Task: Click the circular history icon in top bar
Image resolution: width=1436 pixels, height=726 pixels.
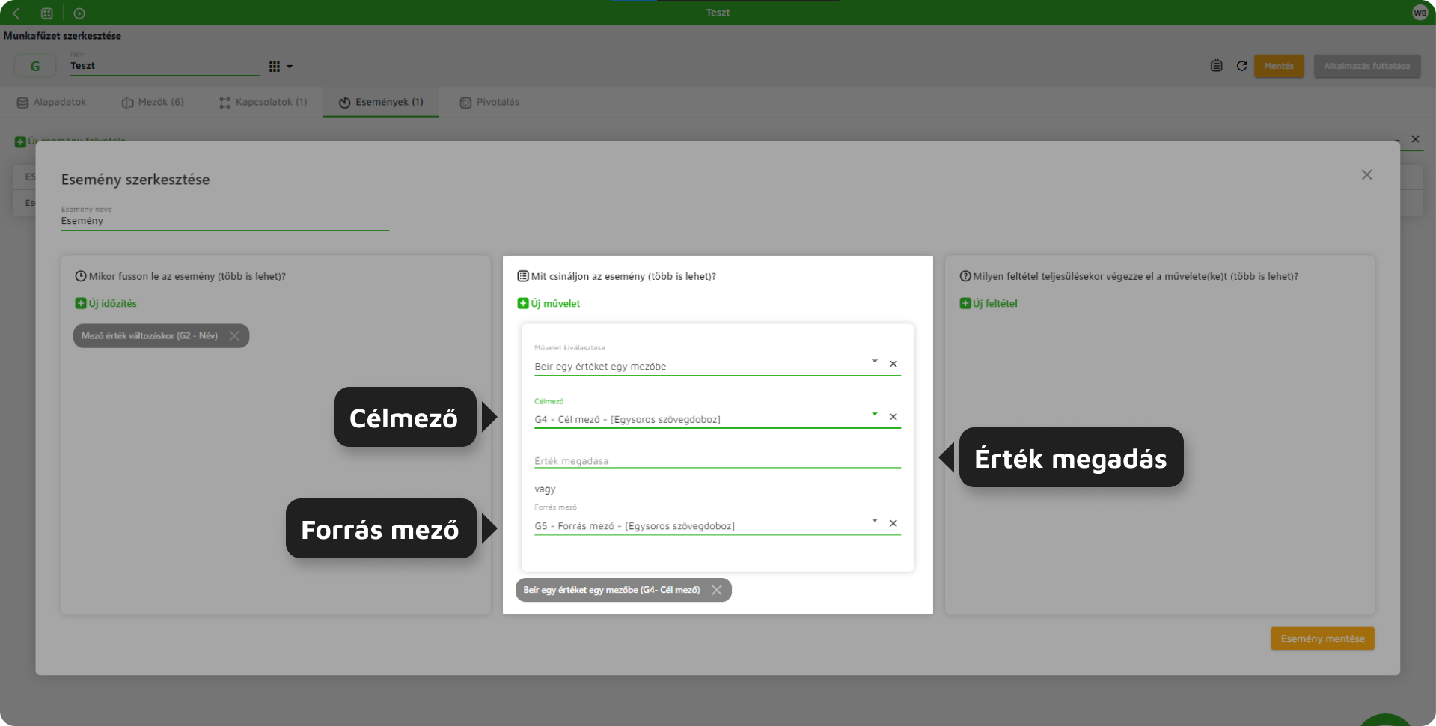Action: click(79, 13)
